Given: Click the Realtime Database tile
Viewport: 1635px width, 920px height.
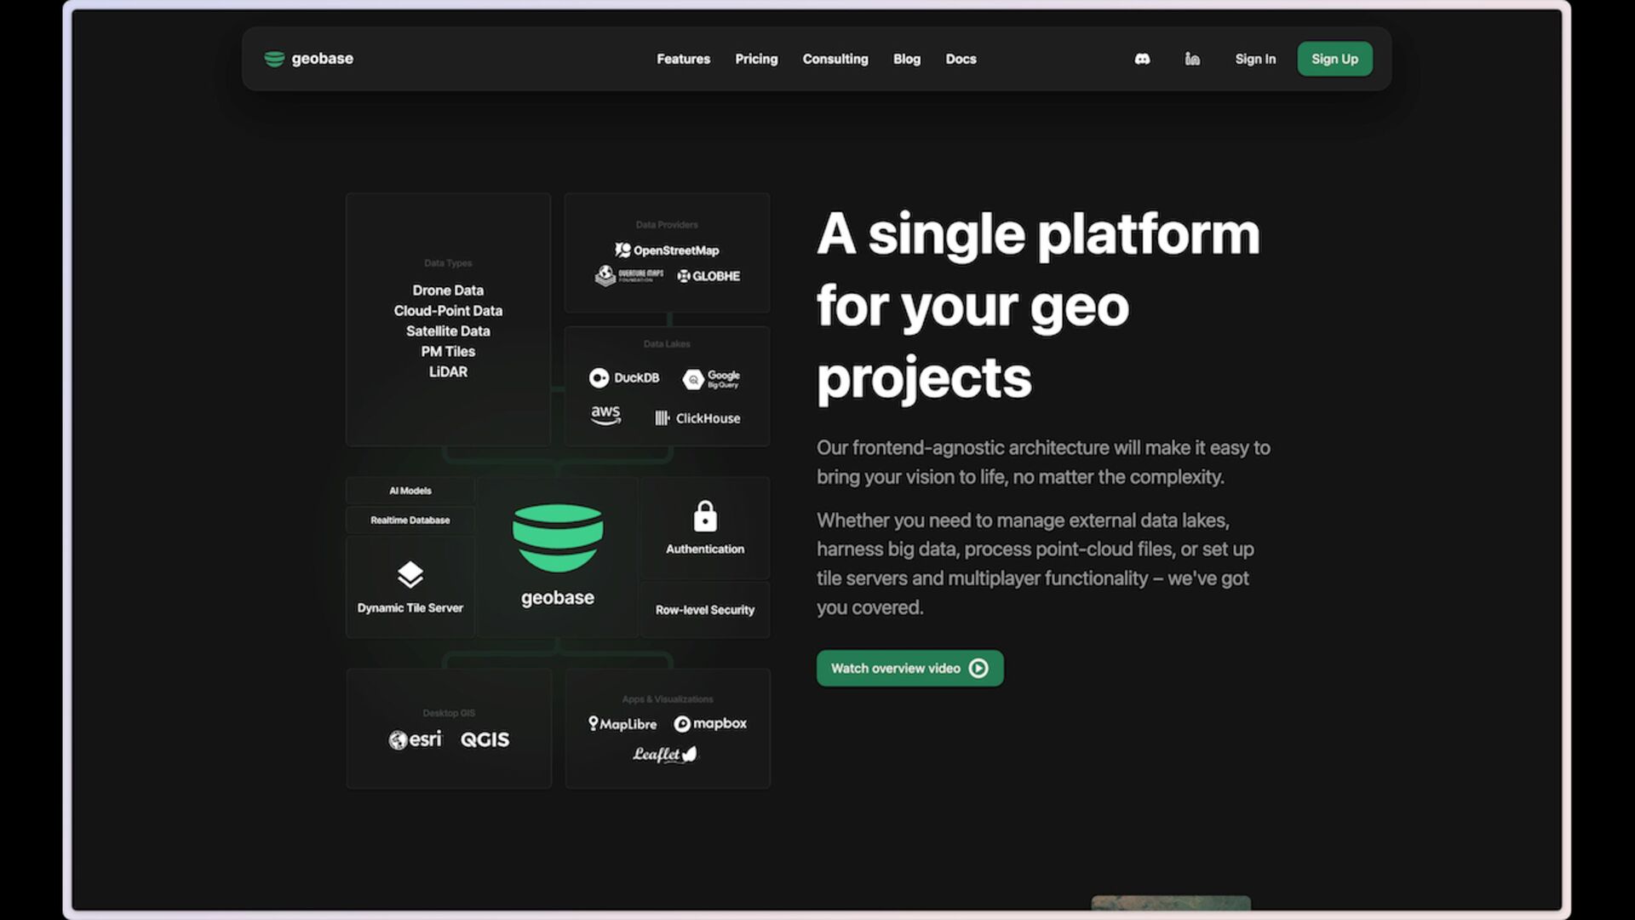Looking at the screenshot, I should pyautogui.click(x=410, y=520).
